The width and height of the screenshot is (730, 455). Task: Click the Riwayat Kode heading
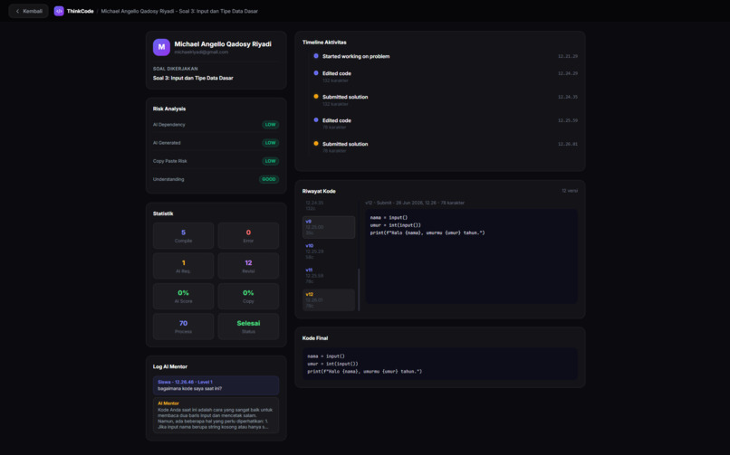pyautogui.click(x=319, y=191)
